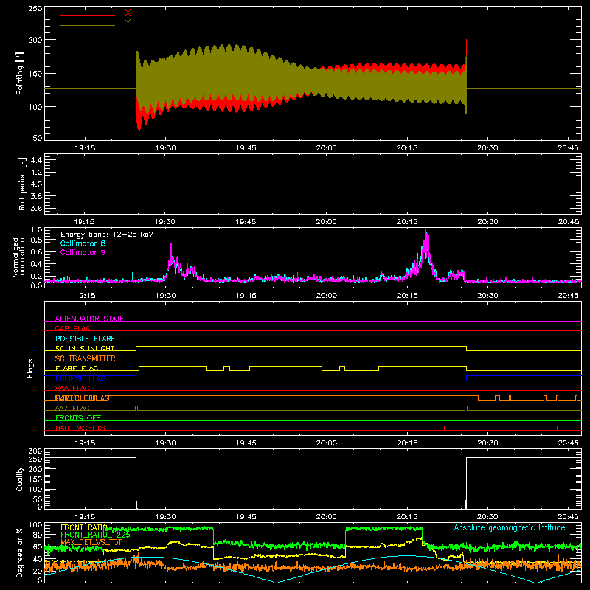Click the GAP_FLAG label
This screenshot has height=590, width=590.
[72, 328]
